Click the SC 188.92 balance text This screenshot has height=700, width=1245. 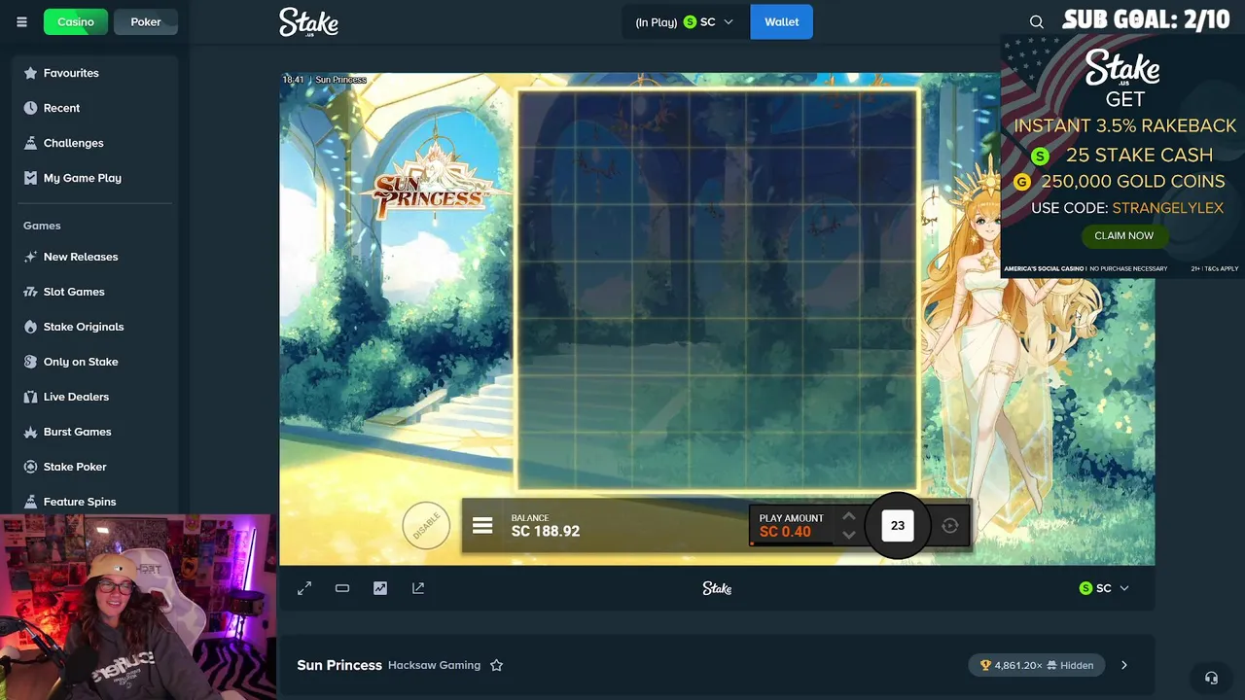546,531
